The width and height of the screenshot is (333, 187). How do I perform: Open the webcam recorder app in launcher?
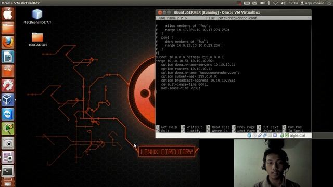point(8,157)
